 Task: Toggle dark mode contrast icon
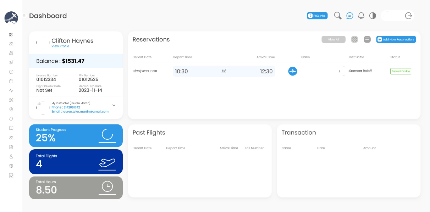373,16
